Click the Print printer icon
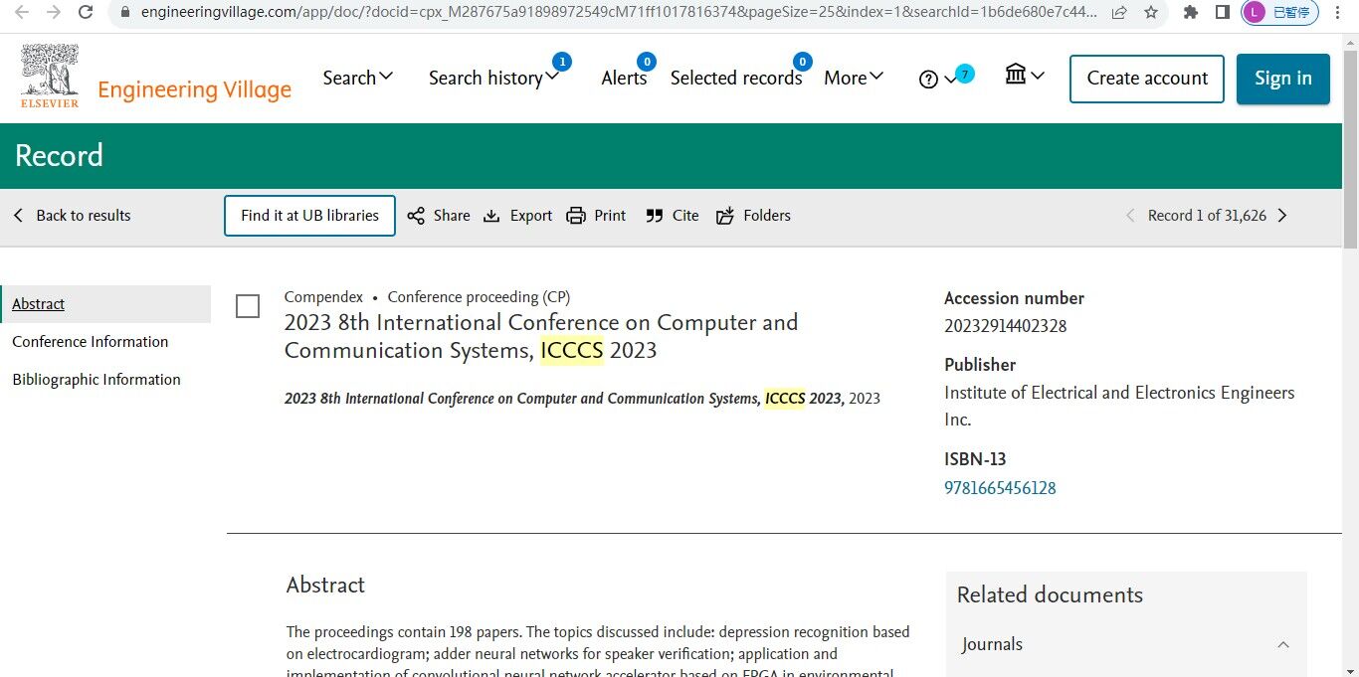Viewport: 1359px width, 677px height. pyautogui.click(x=576, y=216)
